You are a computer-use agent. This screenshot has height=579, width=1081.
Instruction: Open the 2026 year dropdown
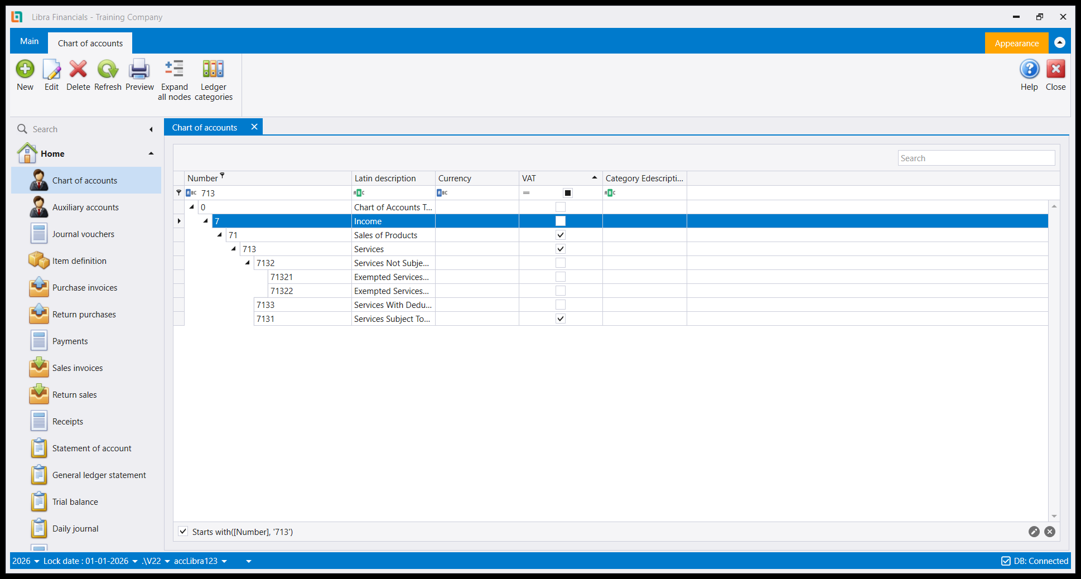[26, 561]
